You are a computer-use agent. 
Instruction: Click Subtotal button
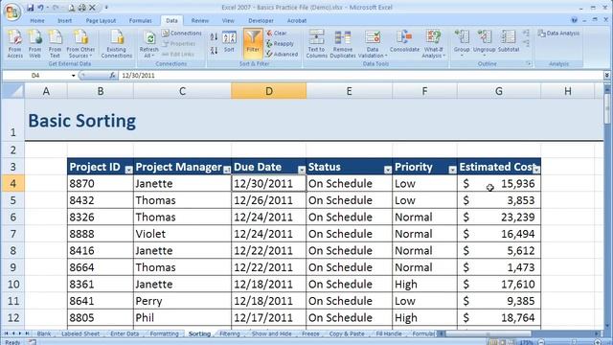click(x=509, y=41)
